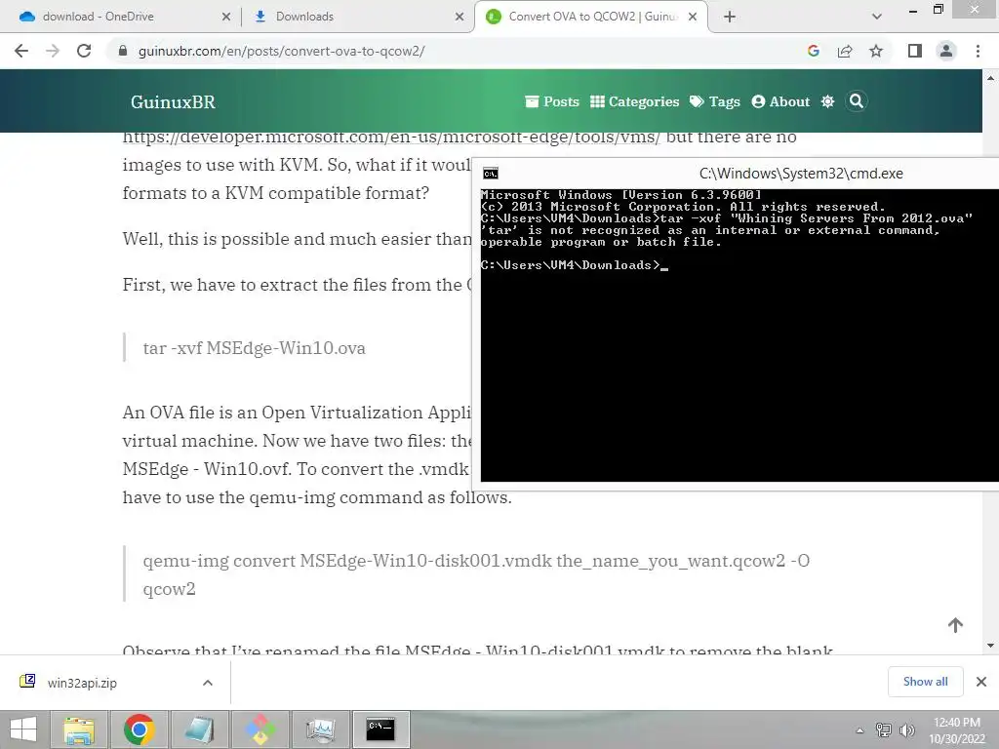
Task: Click the page scrollbar up arrow
Action: (x=991, y=78)
